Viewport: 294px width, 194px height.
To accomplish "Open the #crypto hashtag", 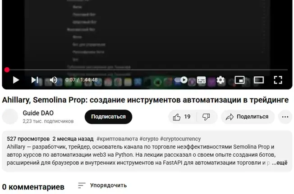I will pyautogui.click(x=149, y=139).
